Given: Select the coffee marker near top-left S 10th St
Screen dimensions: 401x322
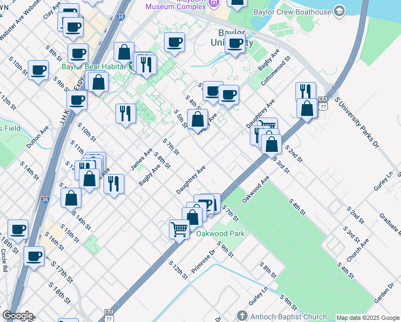Looking at the screenshot, I should [38, 70].
